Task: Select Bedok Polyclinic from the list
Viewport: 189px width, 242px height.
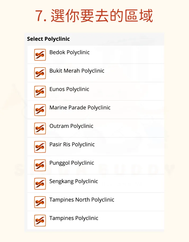Action: 69,52
